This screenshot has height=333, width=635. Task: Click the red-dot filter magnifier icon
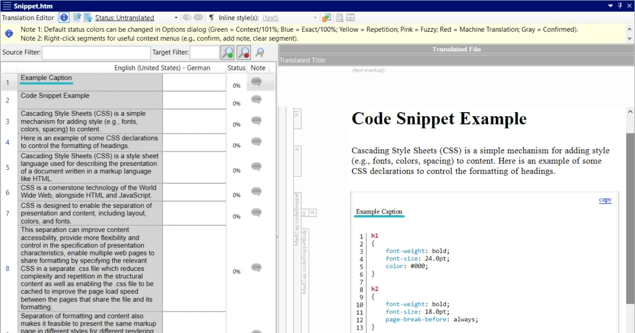[x=244, y=53]
